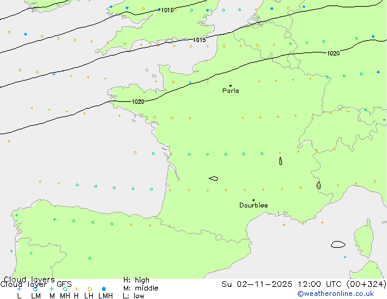Click the LMH filled blue legend symbol
The width and height of the screenshot is (387, 299).
pyautogui.click(x=104, y=289)
